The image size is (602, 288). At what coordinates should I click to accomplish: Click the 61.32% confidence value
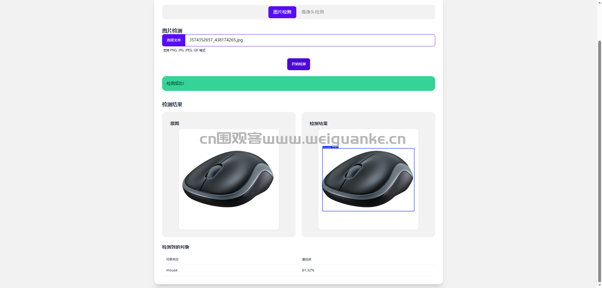[308, 270]
